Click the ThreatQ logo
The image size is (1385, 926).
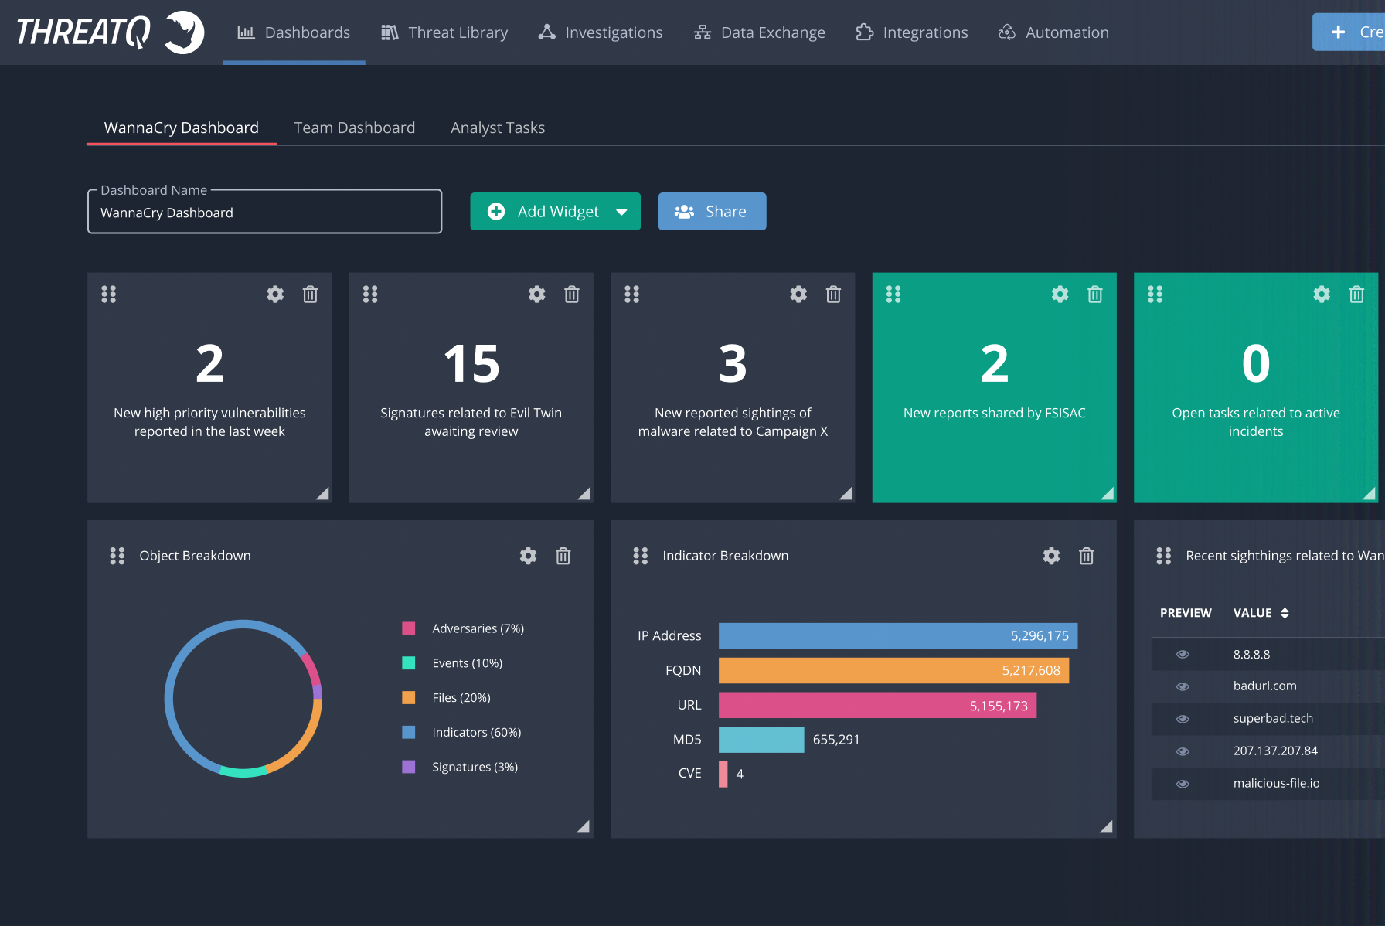(110, 32)
